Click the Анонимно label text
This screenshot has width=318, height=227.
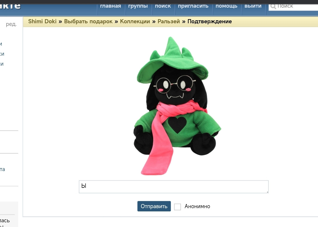[197, 206]
